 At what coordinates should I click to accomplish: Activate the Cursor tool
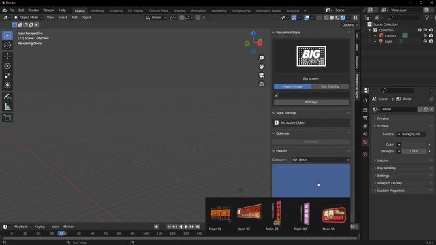[7, 46]
